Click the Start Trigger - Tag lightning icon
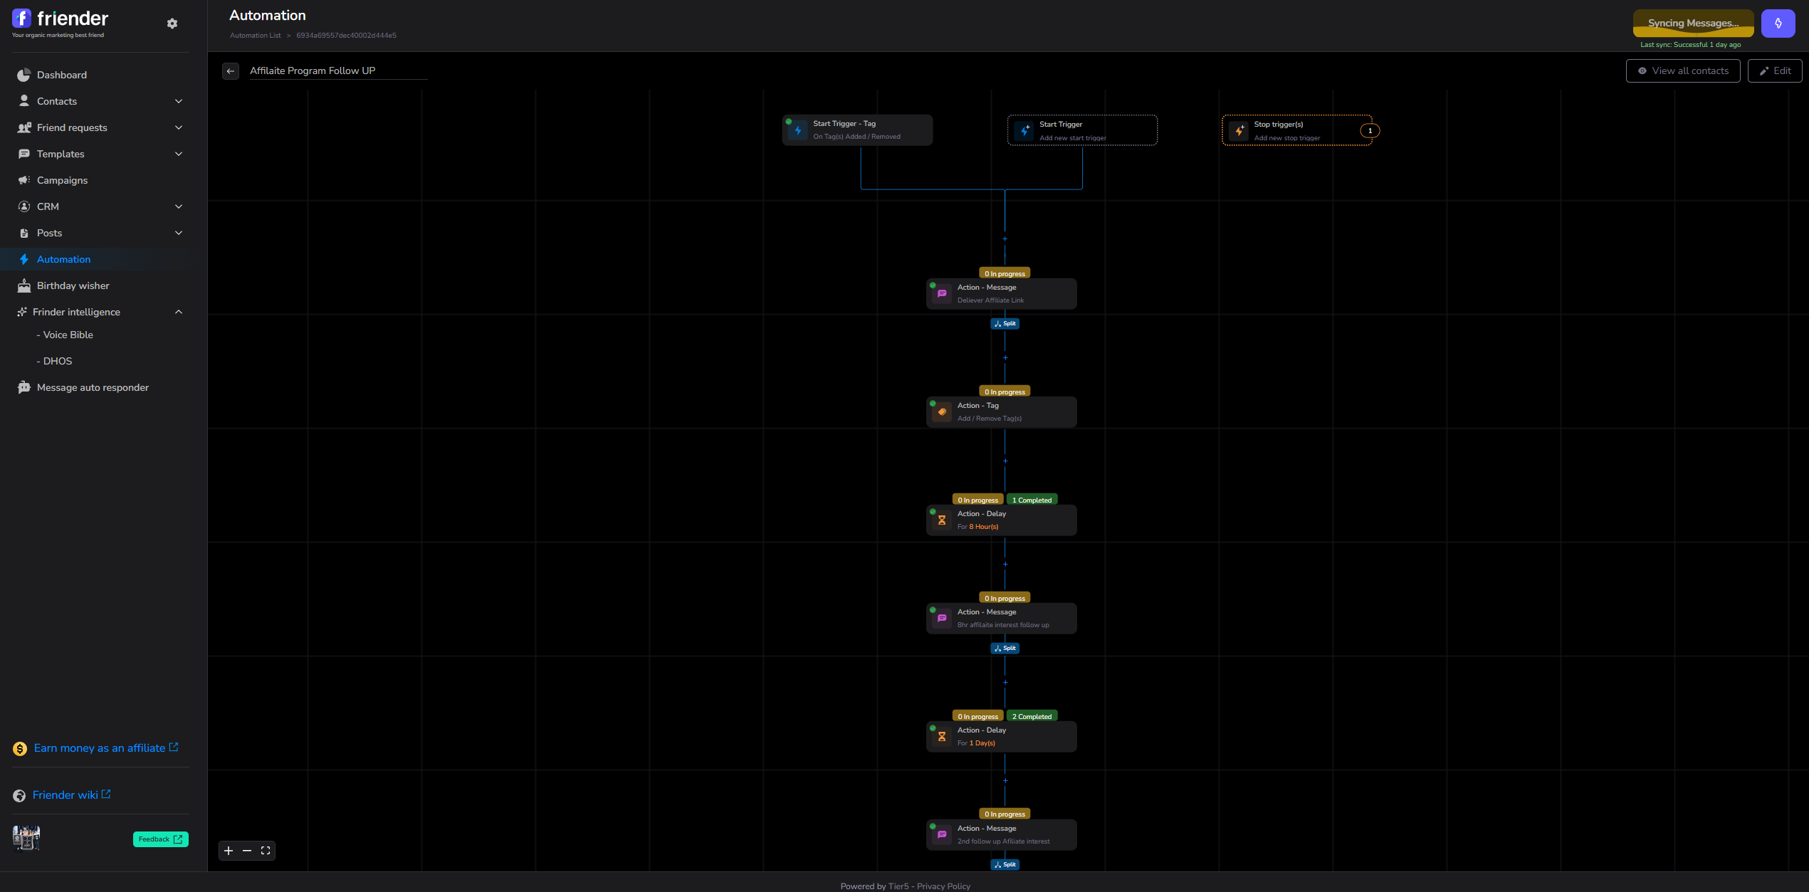Image resolution: width=1809 pixels, height=892 pixels. point(798,131)
